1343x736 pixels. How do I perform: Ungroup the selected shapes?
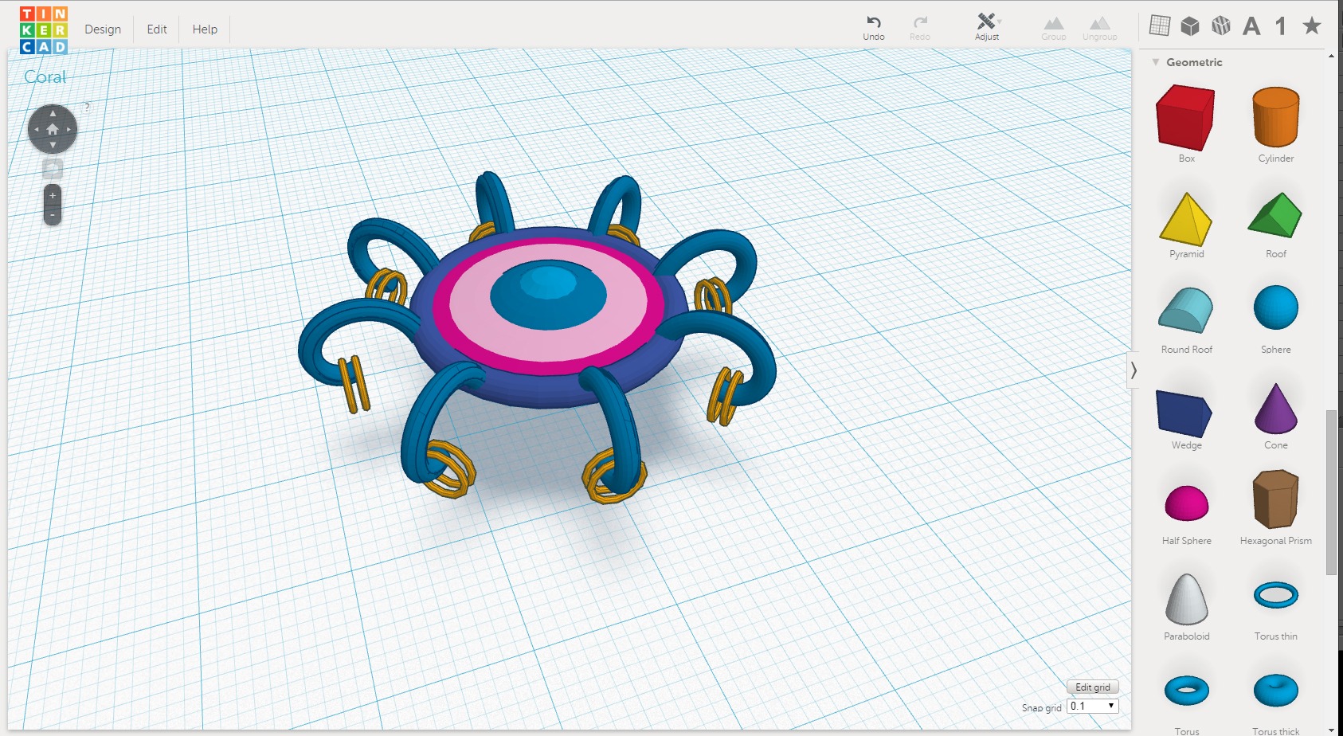tap(1100, 29)
